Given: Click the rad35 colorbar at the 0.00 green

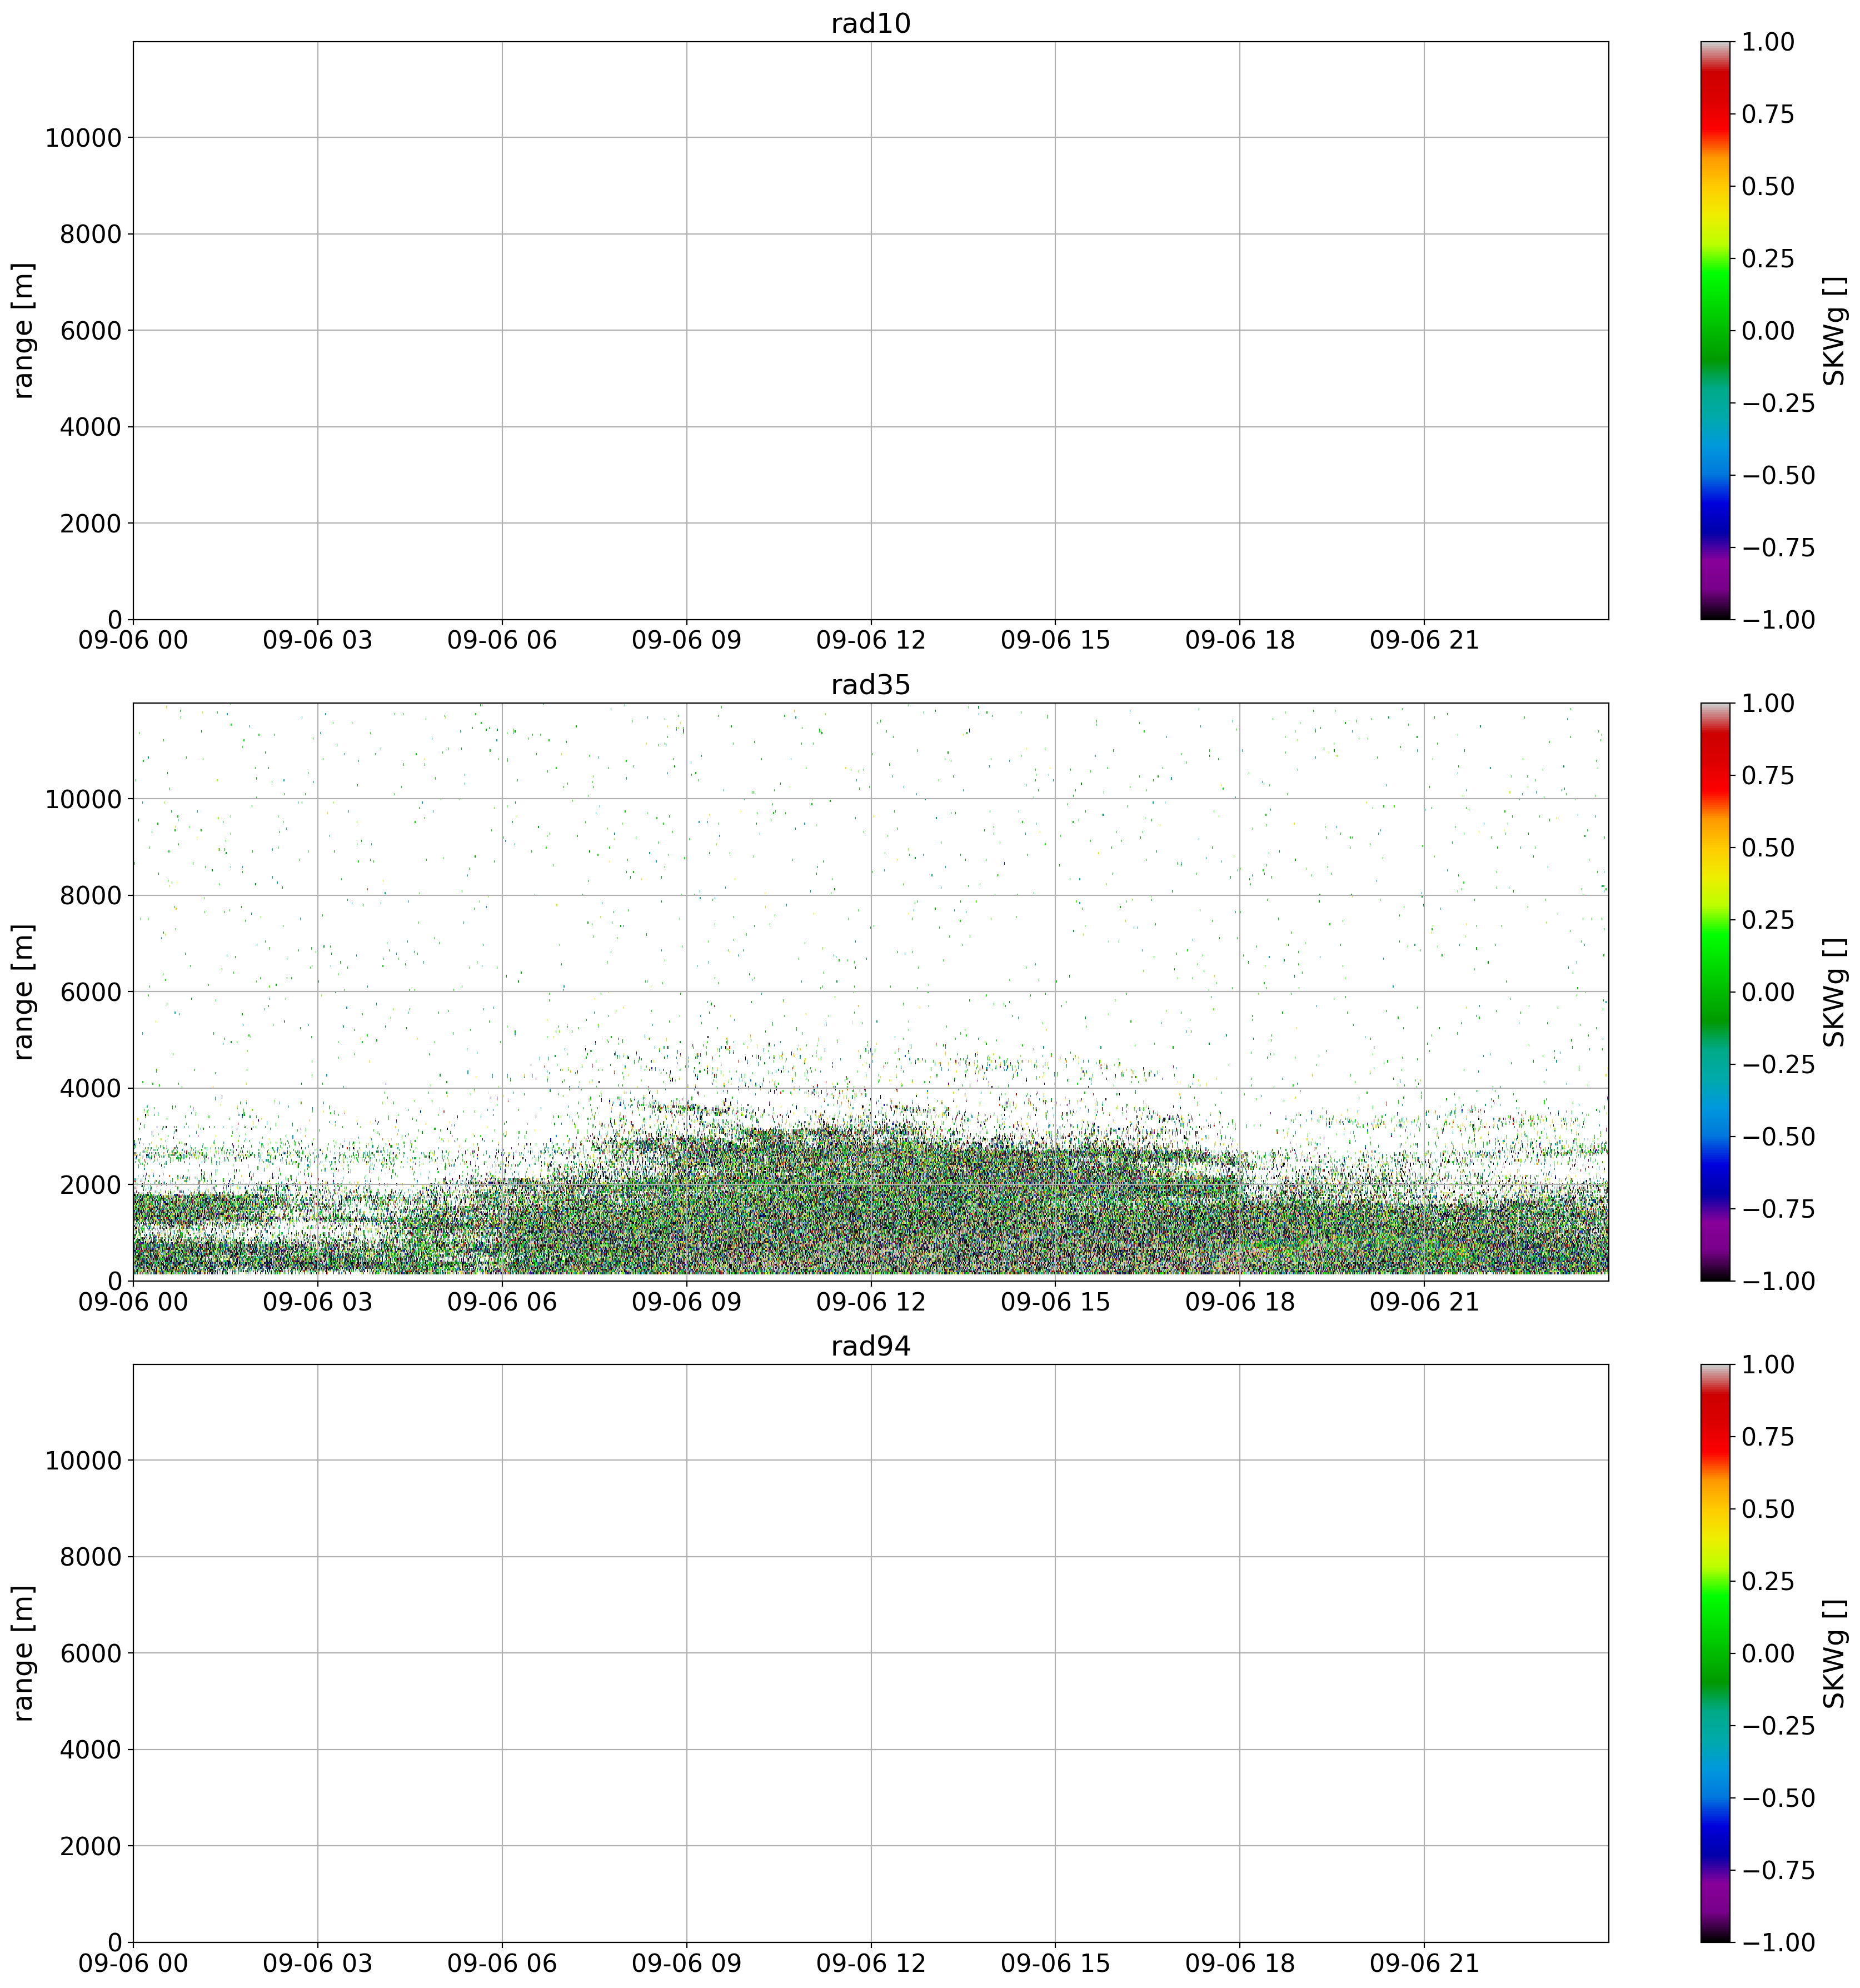Looking at the screenshot, I should (x=1714, y=992).
